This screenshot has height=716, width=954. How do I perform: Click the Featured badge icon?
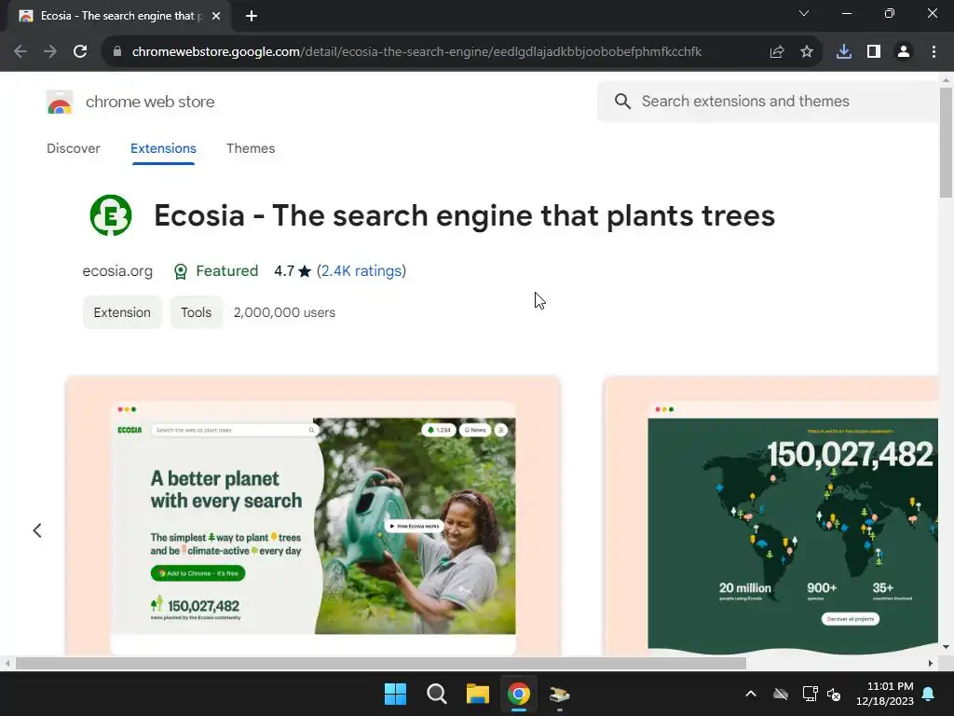(181, 271)
